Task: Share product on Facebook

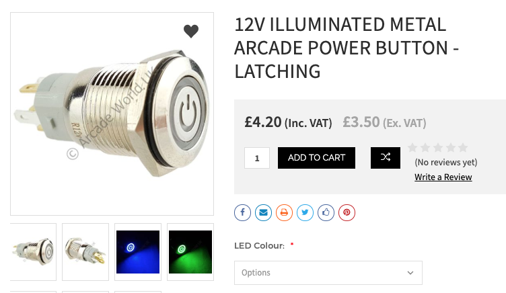Action: [243, 212]
